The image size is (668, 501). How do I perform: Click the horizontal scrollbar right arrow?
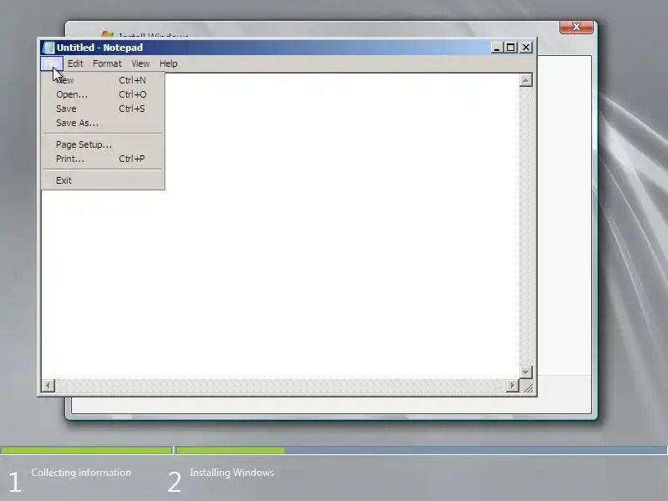pyautogui.click(x=512, y=386)
